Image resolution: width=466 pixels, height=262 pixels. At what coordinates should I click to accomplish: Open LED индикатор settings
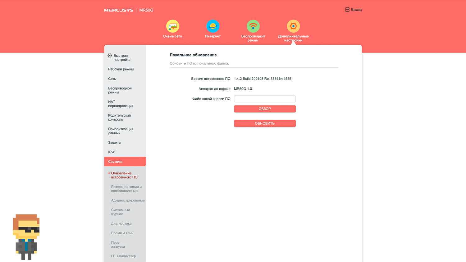point(123,256)
